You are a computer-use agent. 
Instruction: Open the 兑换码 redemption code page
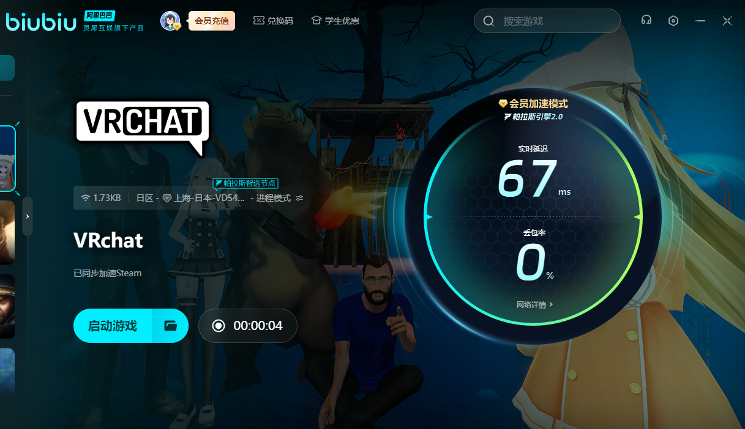pyautogui.click(x=273, y=21)
